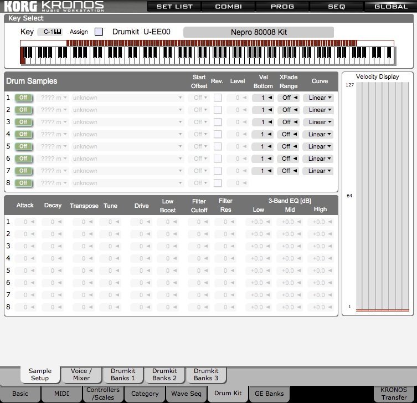Click Drive value for row 5
Screen dimensions: 417x403
(x=141, y=271)
